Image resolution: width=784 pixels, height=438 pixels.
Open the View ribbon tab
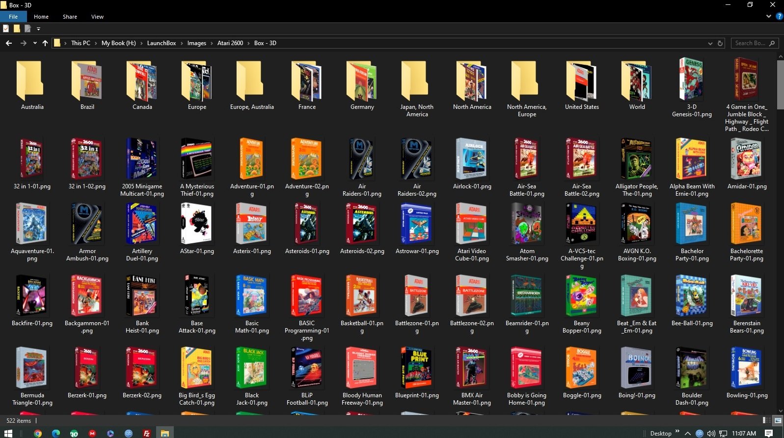[x=97, y=17]
